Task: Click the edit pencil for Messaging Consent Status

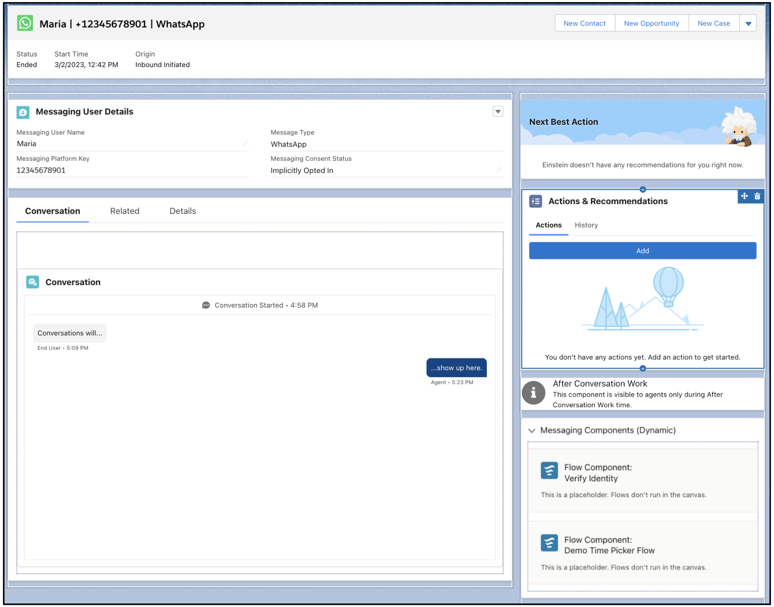Action: pos(500,169)
